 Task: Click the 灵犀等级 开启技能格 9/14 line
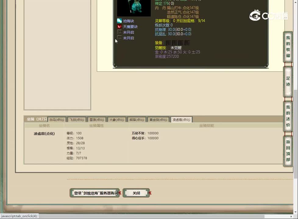click(180, 21)
